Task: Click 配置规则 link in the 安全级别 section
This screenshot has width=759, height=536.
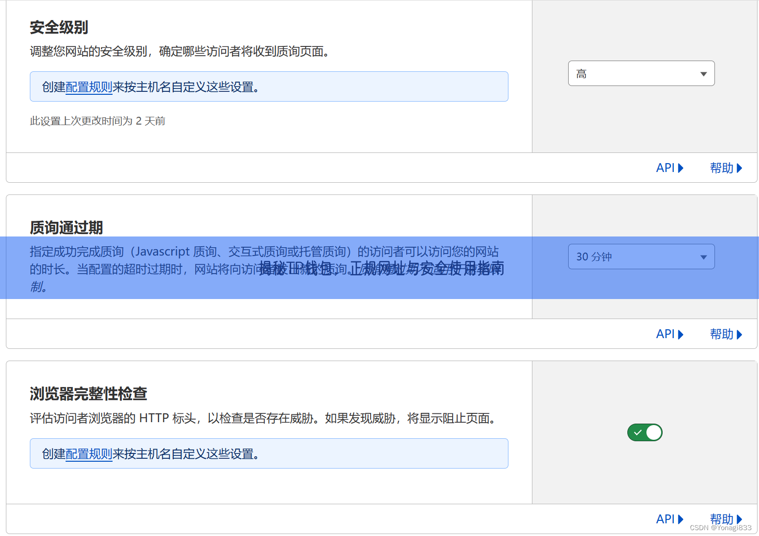Action: tap(89, 87)
